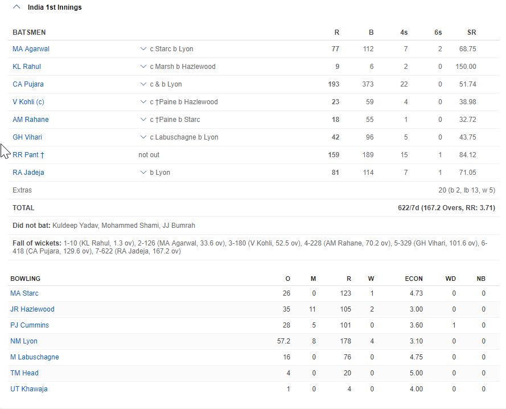Image resolution: width=506 pixels, height=409 pixels.
Task: Open MA Agarwal player profile
Action: click(x=31, y=49)
